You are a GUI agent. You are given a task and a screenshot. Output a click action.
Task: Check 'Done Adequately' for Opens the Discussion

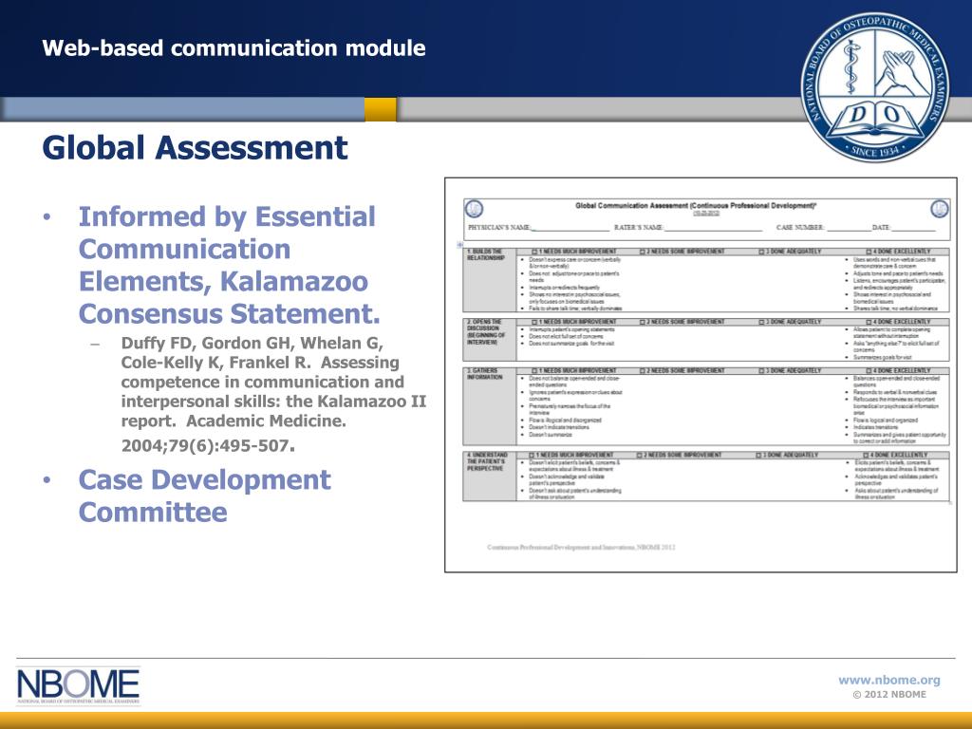[762, 322]
